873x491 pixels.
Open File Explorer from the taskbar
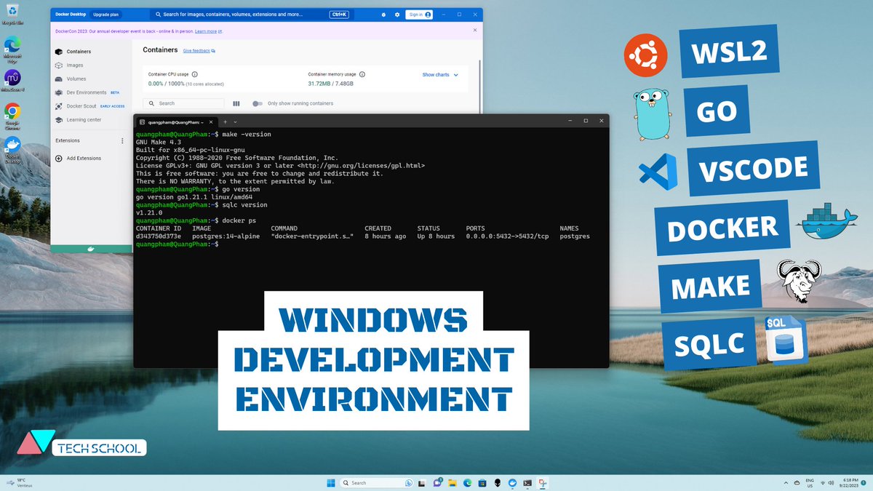[x=453, y=483]
